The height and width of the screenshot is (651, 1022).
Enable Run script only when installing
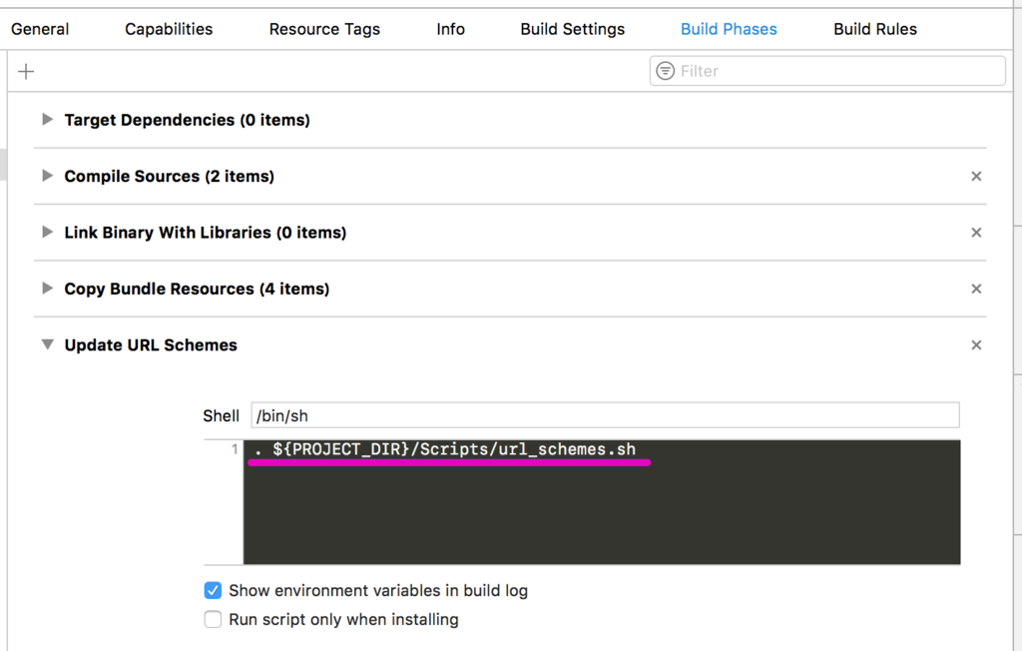coord(213,619)
